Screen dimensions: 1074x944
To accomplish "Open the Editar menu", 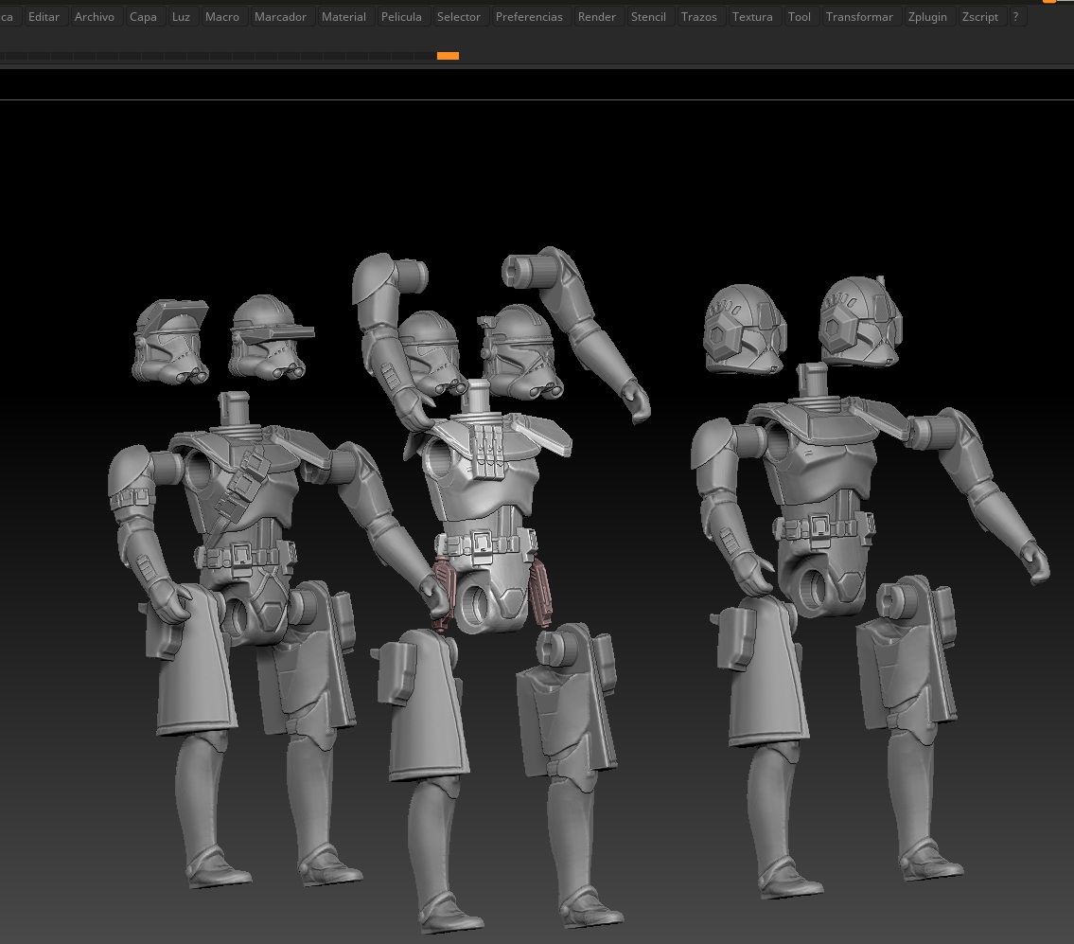I will coord(44,16).
